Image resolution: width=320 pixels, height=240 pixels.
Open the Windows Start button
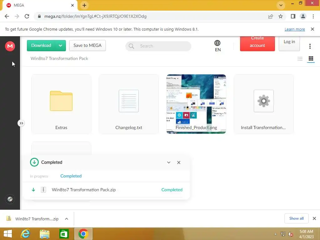point(8,234)
